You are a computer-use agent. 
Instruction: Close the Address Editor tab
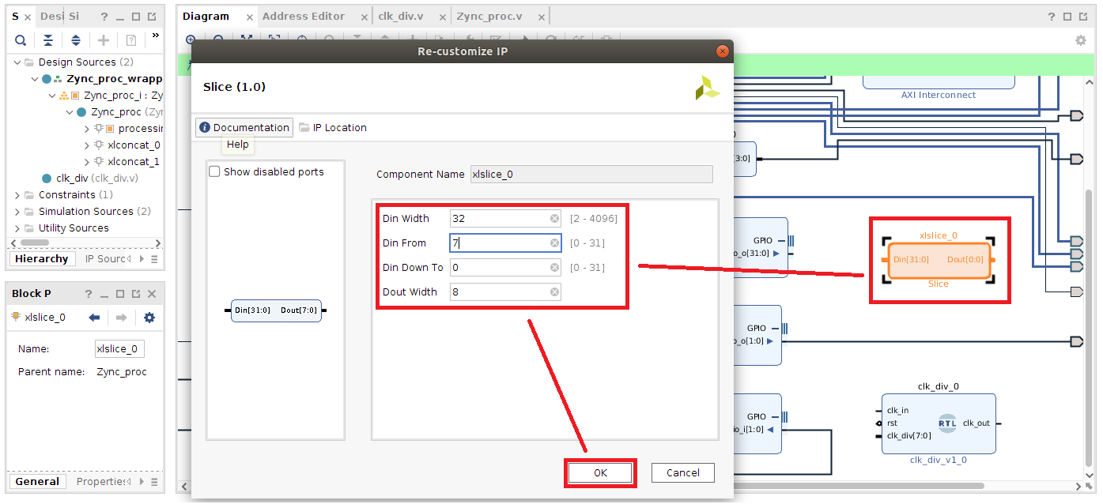[x=363, y=17]
